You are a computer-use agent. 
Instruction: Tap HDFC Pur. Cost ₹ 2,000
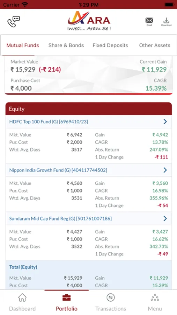click(x=74, y=142)
